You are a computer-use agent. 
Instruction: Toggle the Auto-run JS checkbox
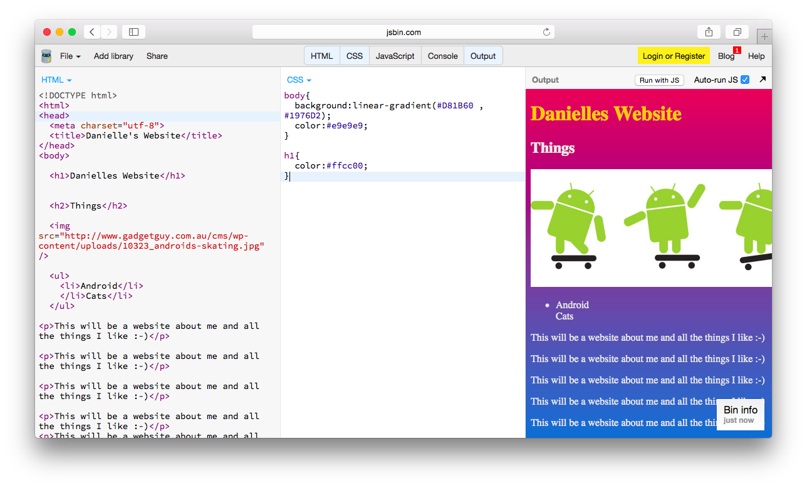tap(745, 80)
